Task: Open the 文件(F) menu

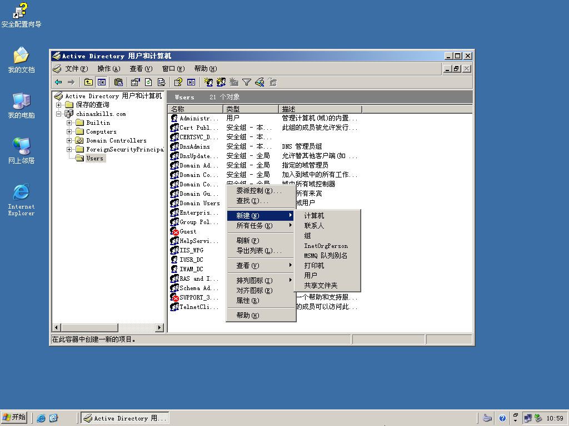Action: (77, 68)
